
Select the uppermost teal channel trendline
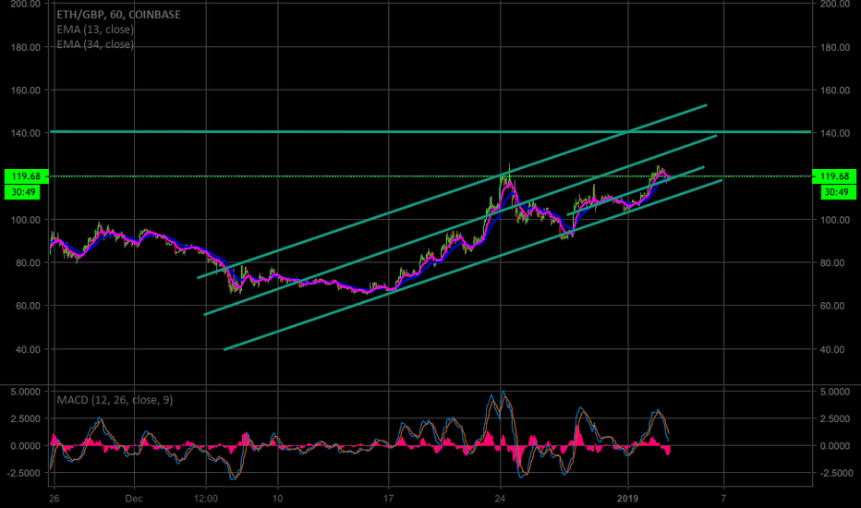pyautogui.click(x=452, y=191)
